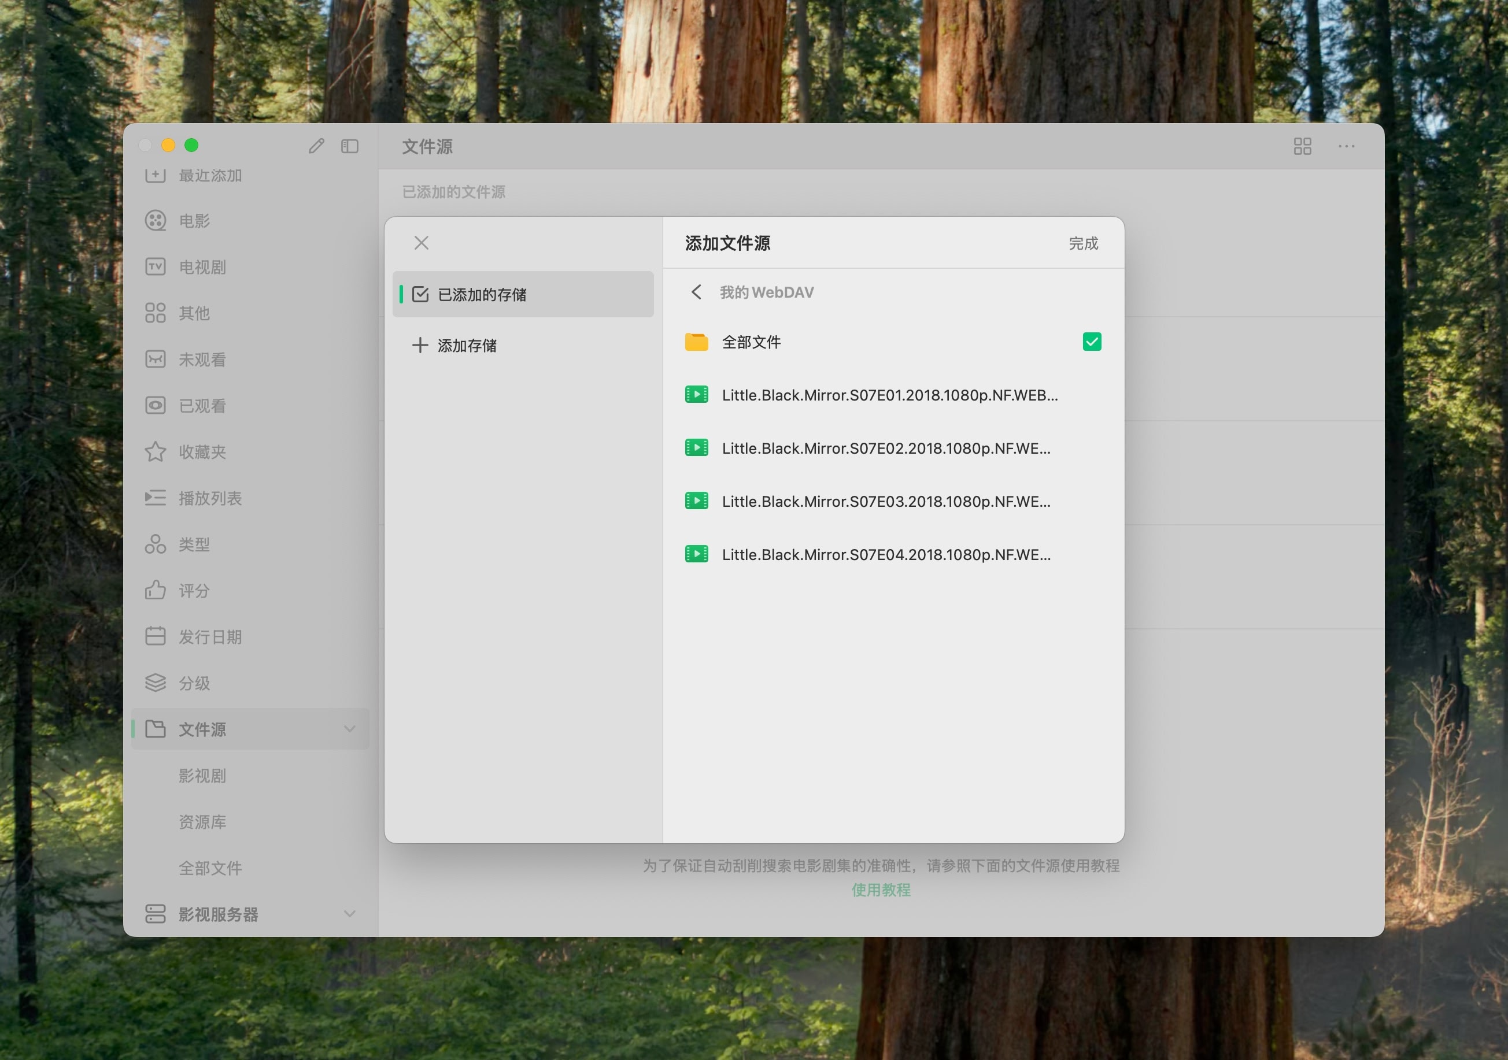This screenshot has width=1508, height=1060.
Task: Select the S07E04 video file icon
Action: click(x=696, y=554)
